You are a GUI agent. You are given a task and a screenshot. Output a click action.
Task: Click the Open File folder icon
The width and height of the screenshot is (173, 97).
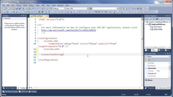tap(14, 8)
